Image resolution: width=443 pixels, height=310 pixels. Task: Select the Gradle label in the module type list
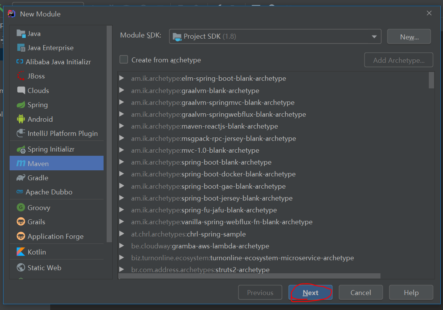pyautogui.click(x=38, y=178)
